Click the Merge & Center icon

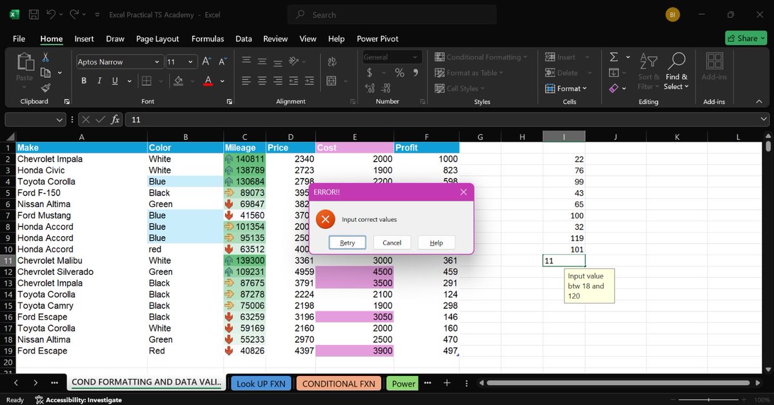click(x=332, y=81)
